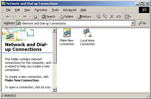Screen dimensions: 151x99
Task: Click the folder icon in the Address bar
Action: pyautogui.click(x=19, y=23)
